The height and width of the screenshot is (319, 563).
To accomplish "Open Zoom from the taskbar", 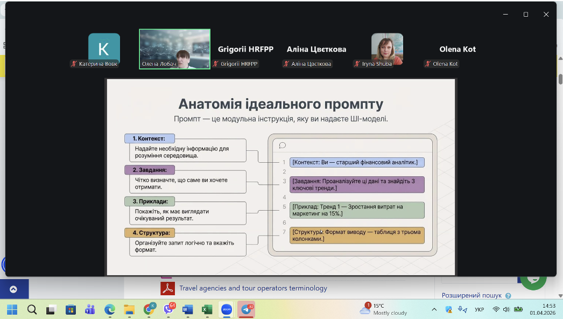I will (x=226, y=309).
